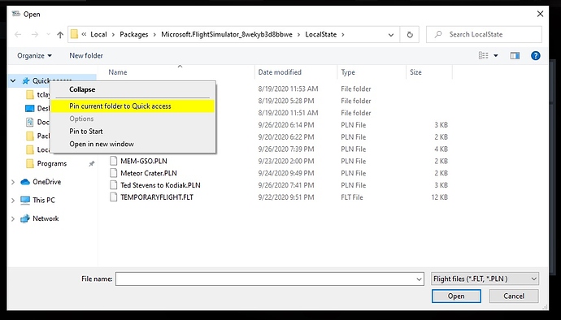Open address bar history dropdown
561x320 pixels.
tap(391, 35)
